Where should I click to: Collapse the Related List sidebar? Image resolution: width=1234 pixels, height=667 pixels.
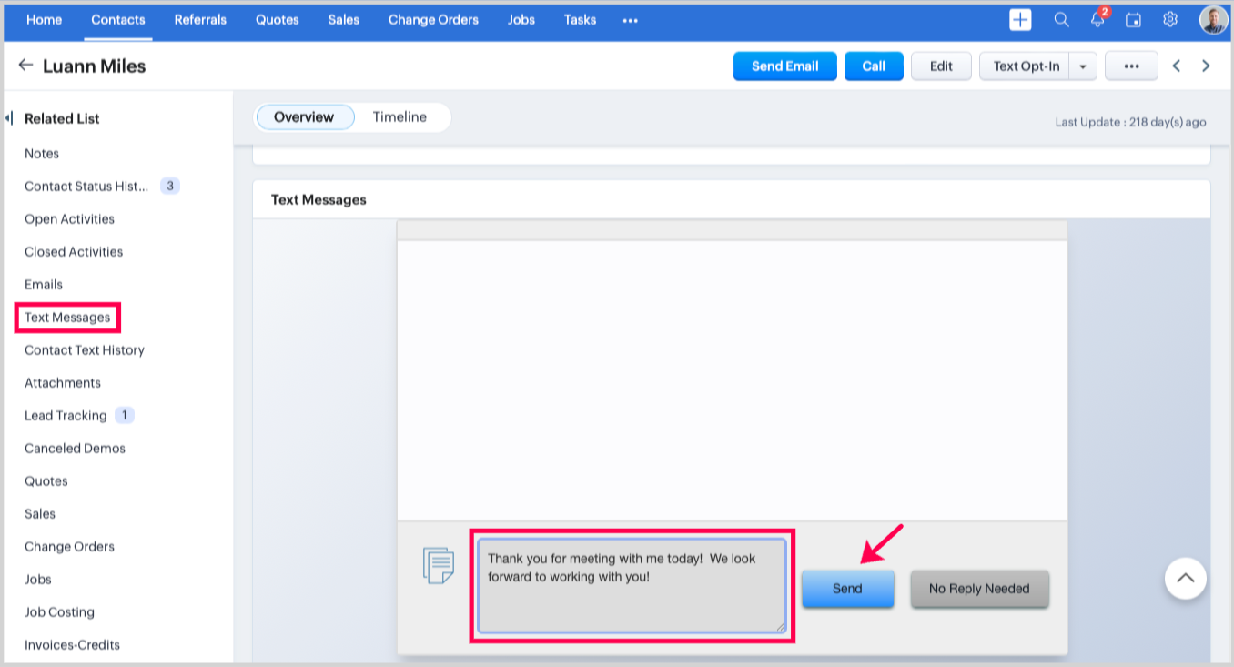(9, 118)
